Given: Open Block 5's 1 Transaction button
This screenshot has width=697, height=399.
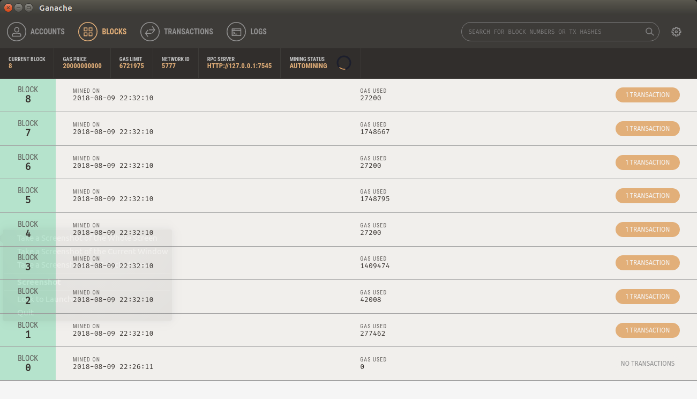Looking at the screenshot, I should pyautogui.click(x=648, y=196).
